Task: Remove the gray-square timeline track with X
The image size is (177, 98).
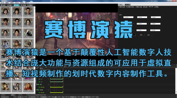Action: (x=49, y=79)
